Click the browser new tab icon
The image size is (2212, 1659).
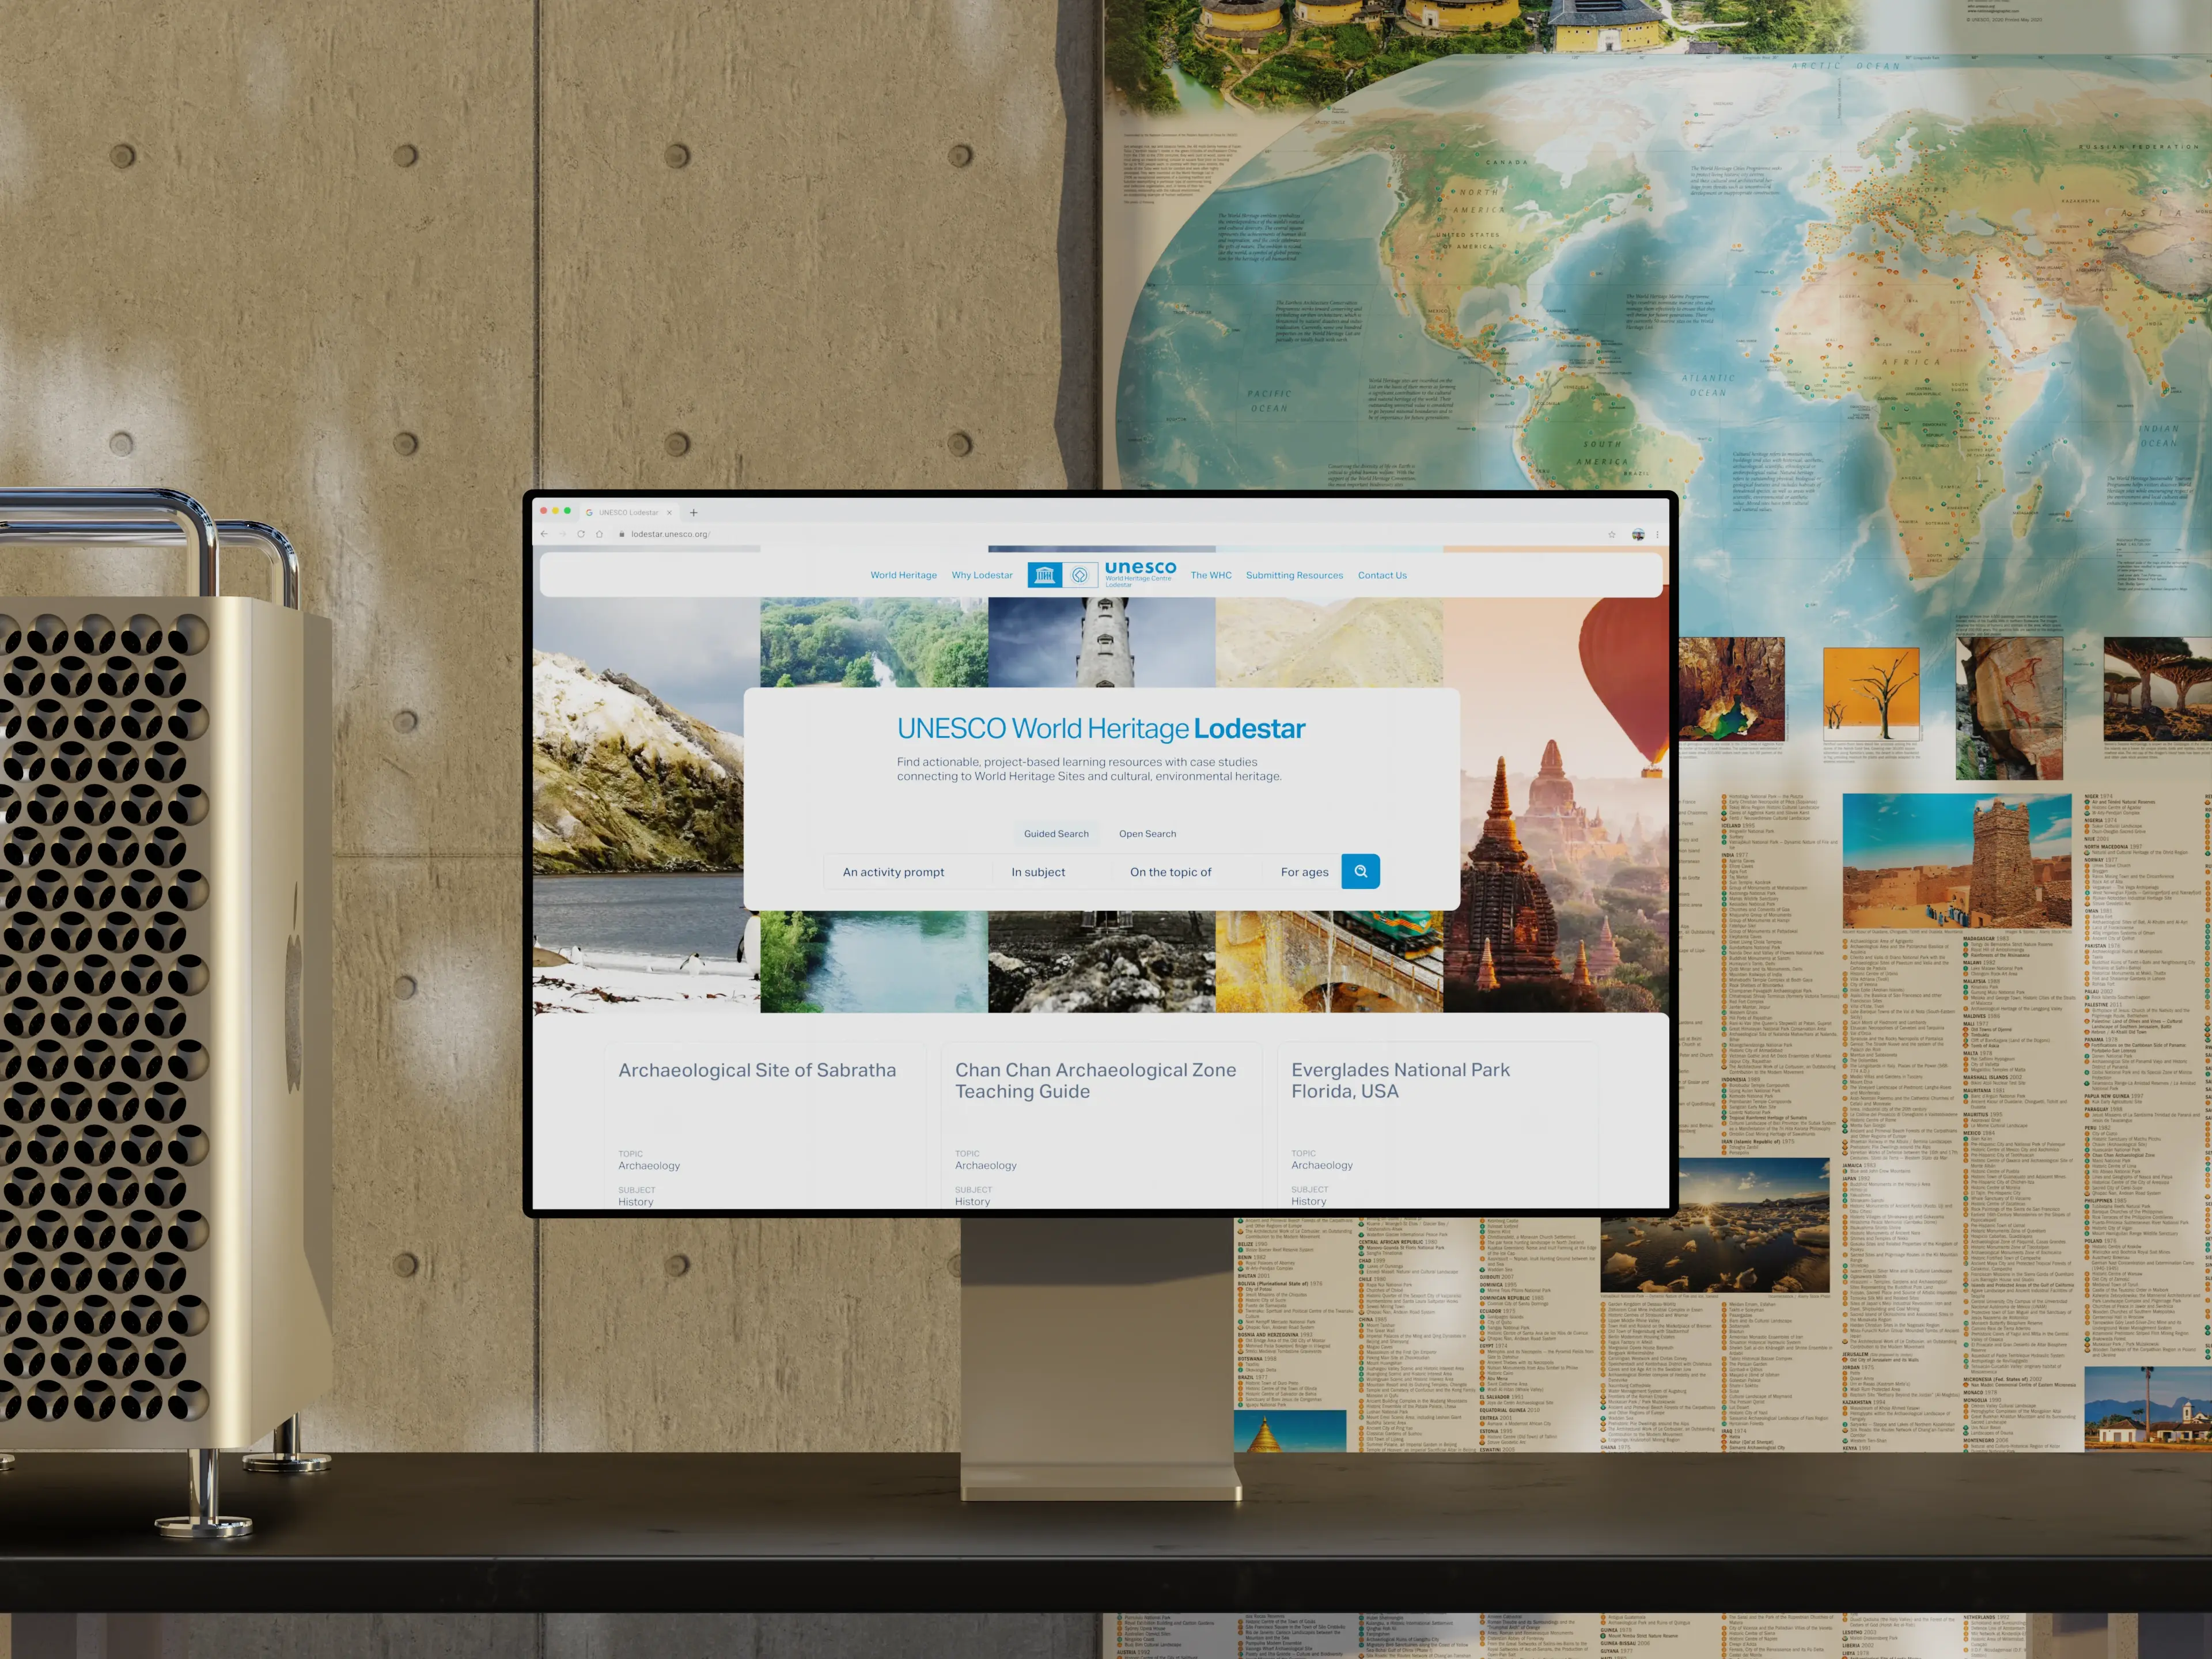693,510
